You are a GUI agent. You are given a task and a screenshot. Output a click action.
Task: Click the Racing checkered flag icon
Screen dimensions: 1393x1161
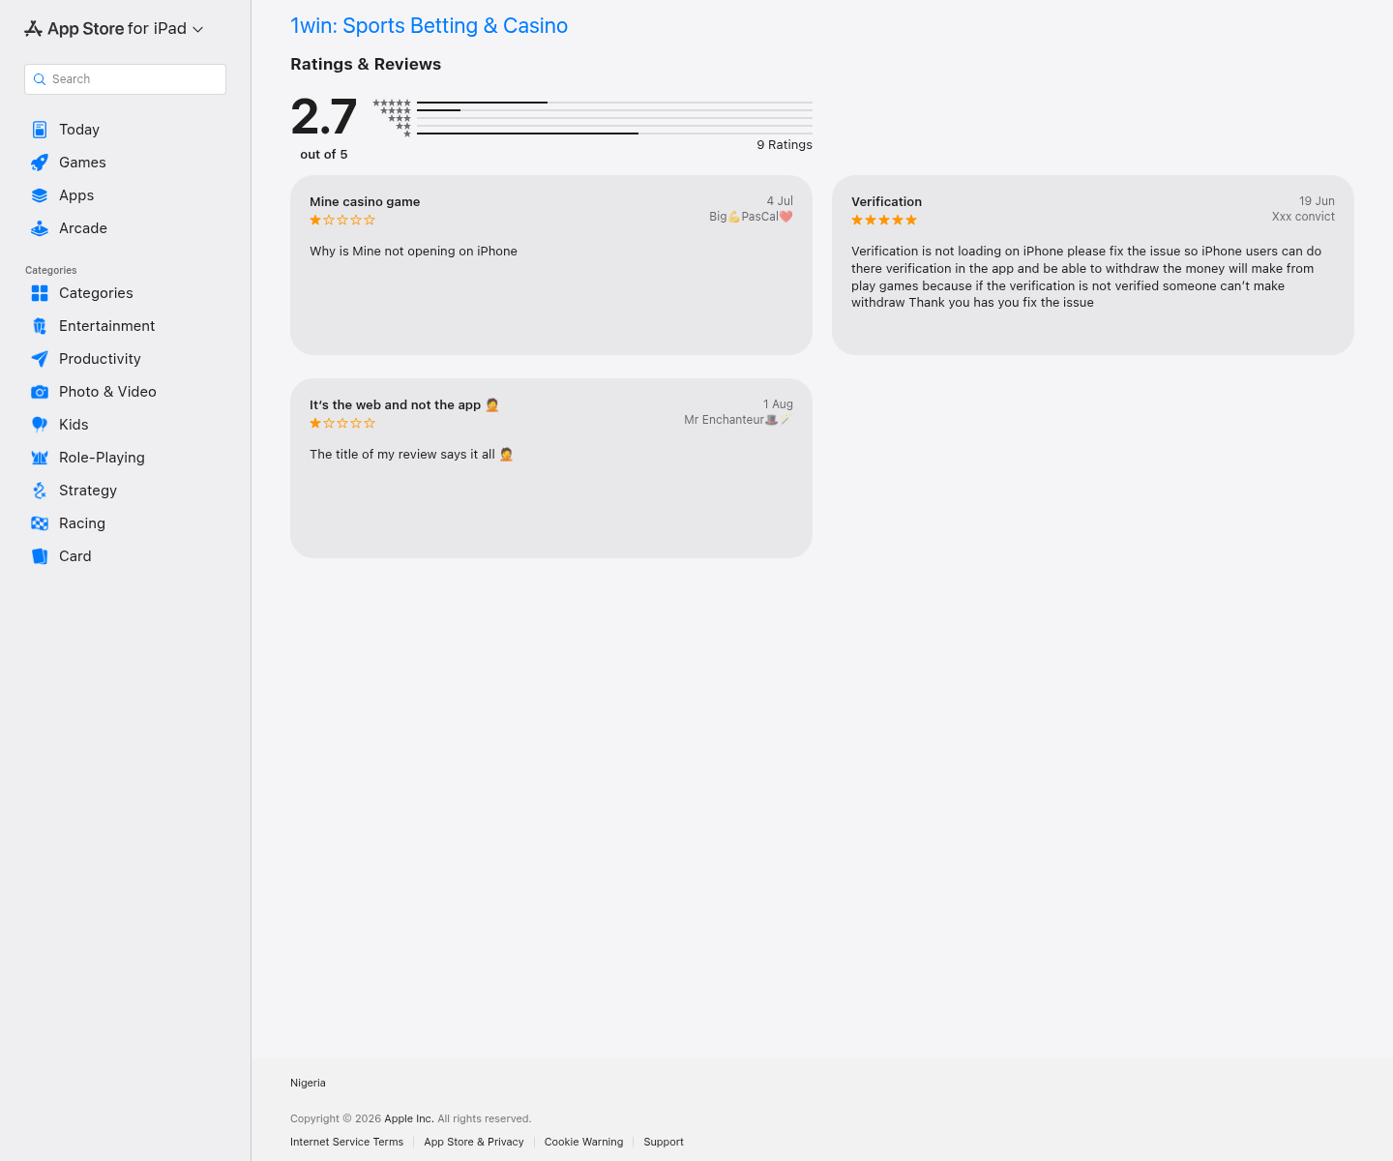click(40, 523)
